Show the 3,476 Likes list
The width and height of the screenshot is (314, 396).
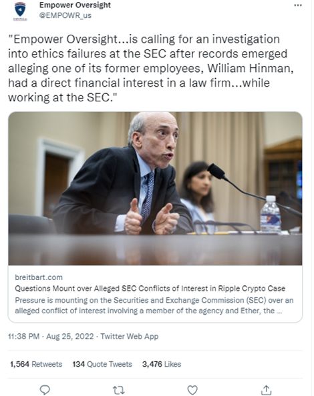pyautogui.click(x=162, y=364)
